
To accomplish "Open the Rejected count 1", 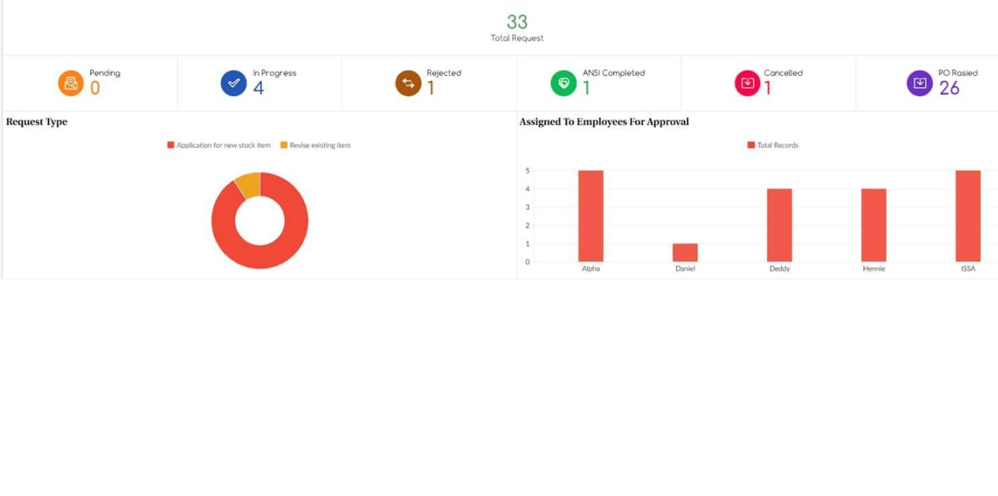I will pyautogui.click(x=430, y=88).
